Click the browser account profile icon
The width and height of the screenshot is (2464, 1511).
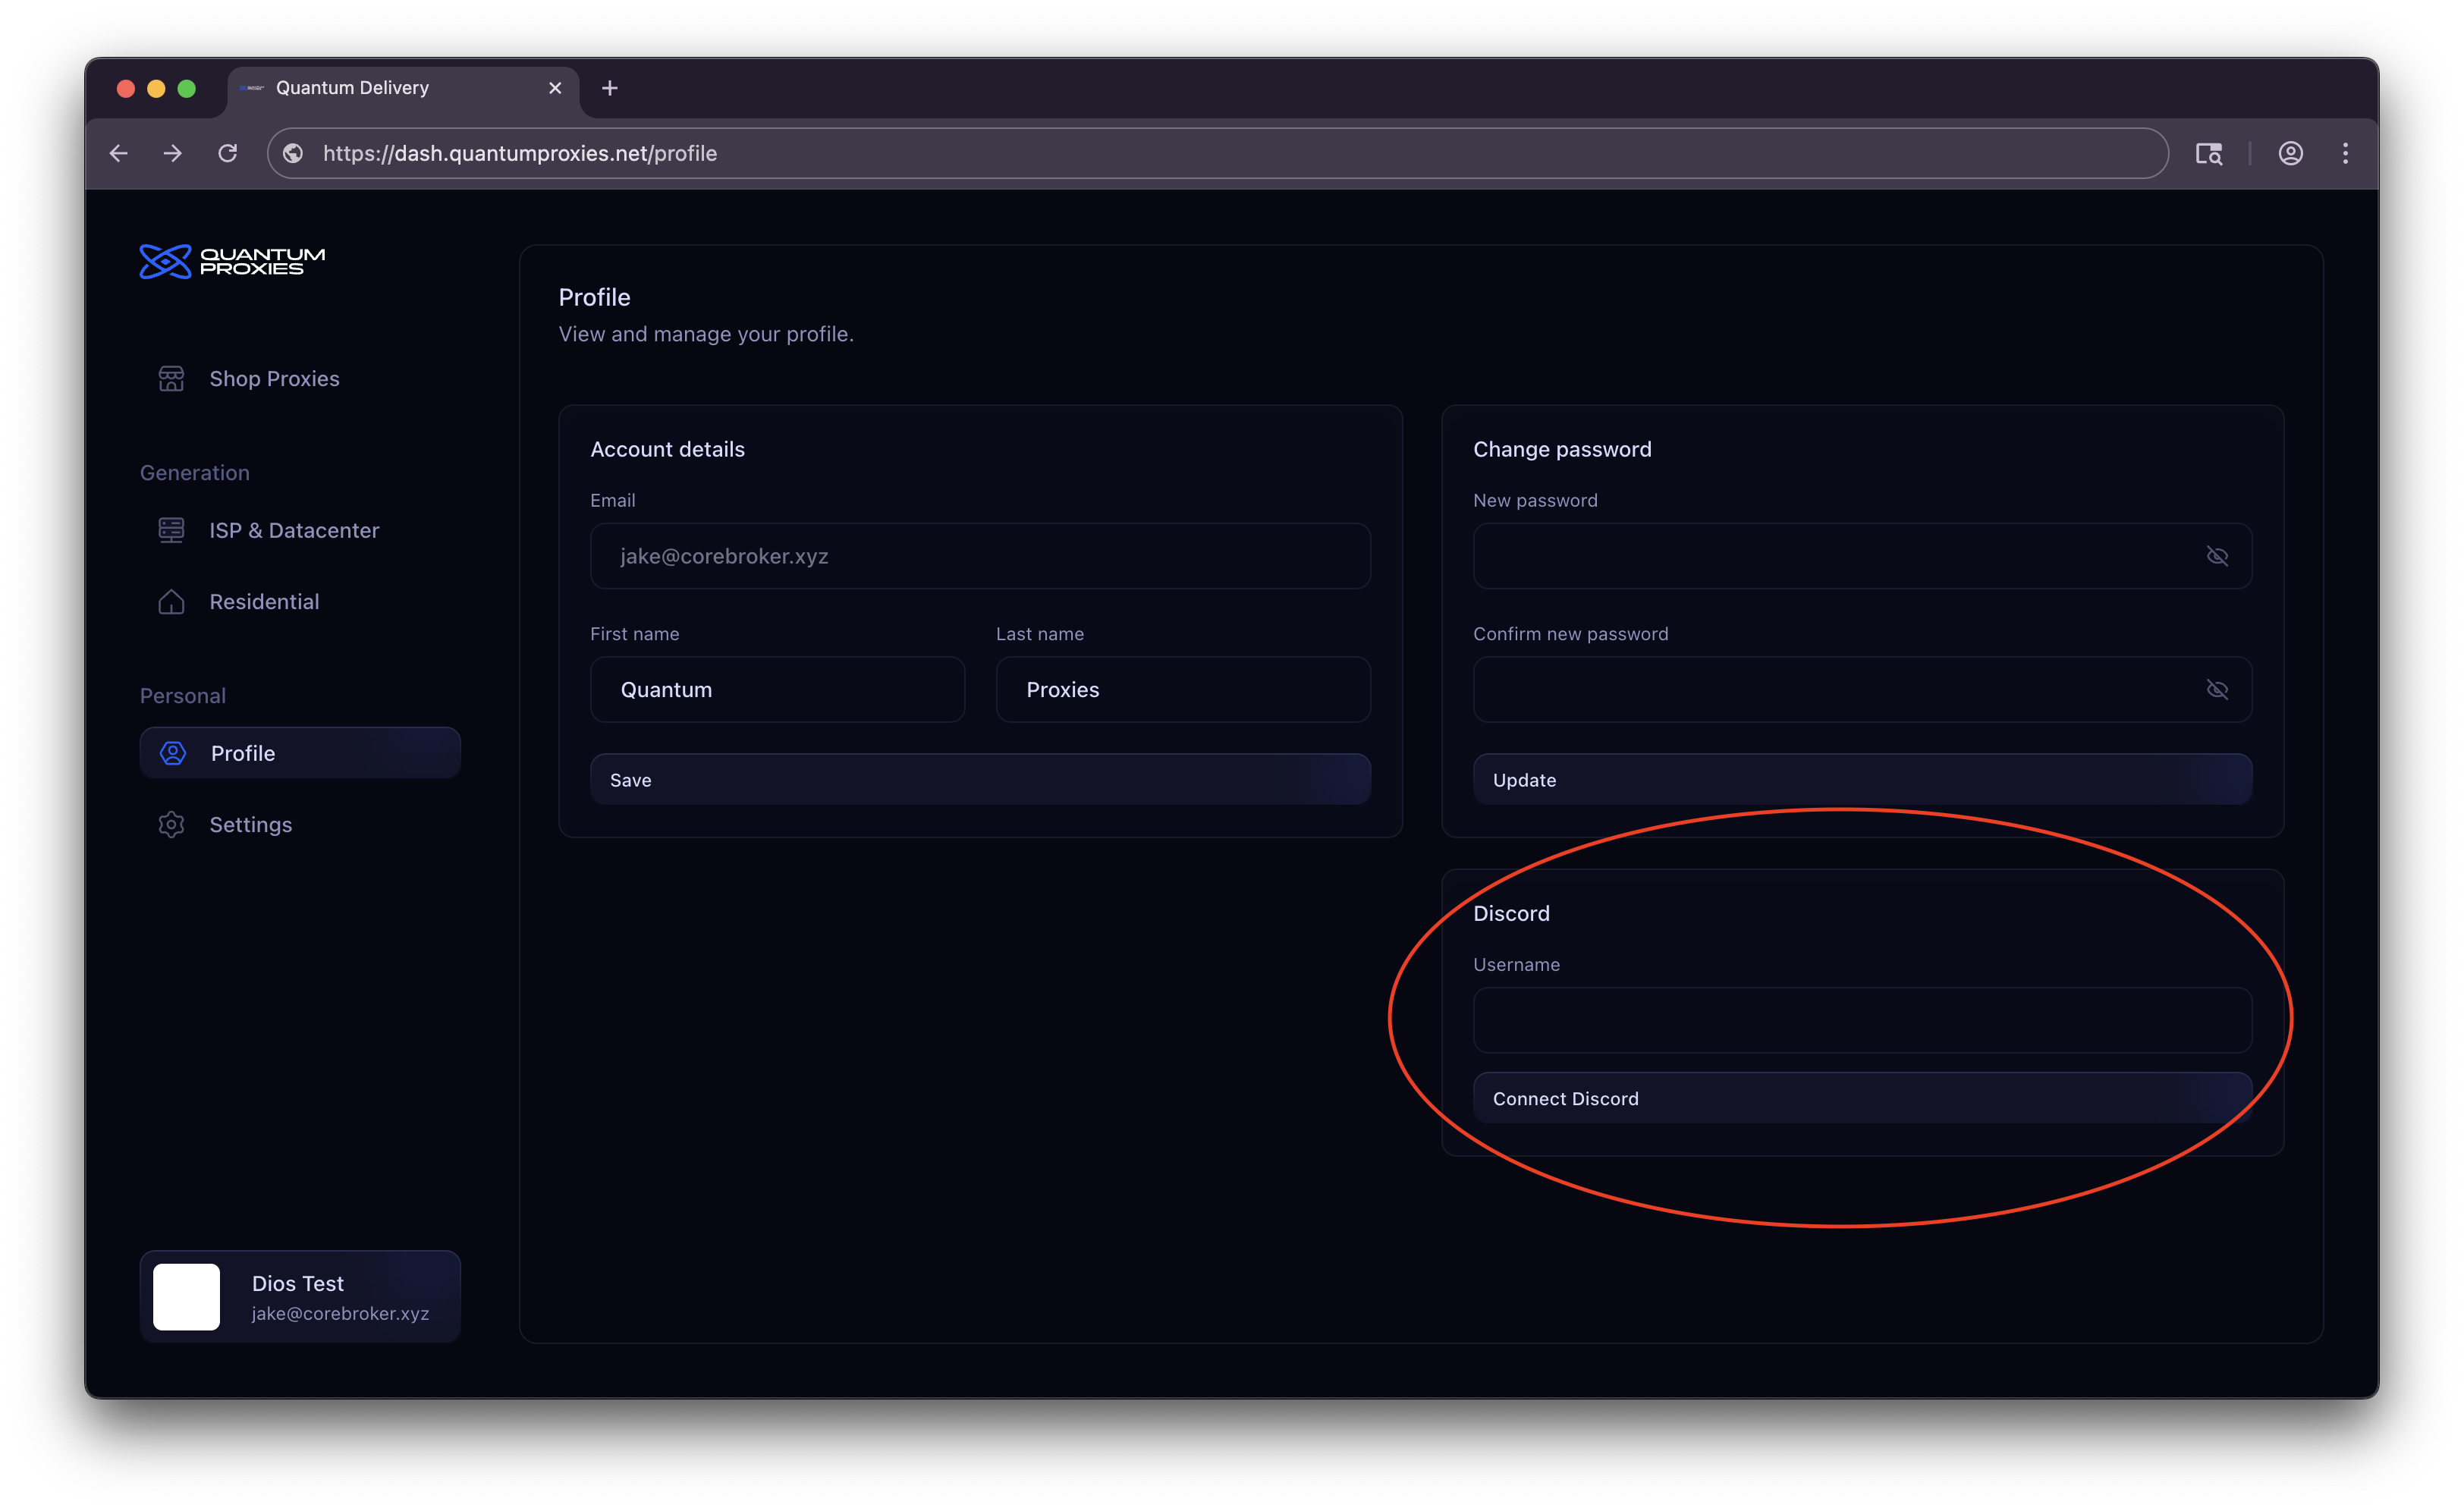coord(2290,153)
